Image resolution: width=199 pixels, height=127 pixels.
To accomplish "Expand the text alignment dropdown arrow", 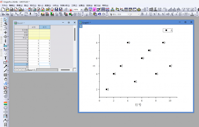I will pyautogui.click(x=183, y=14).
